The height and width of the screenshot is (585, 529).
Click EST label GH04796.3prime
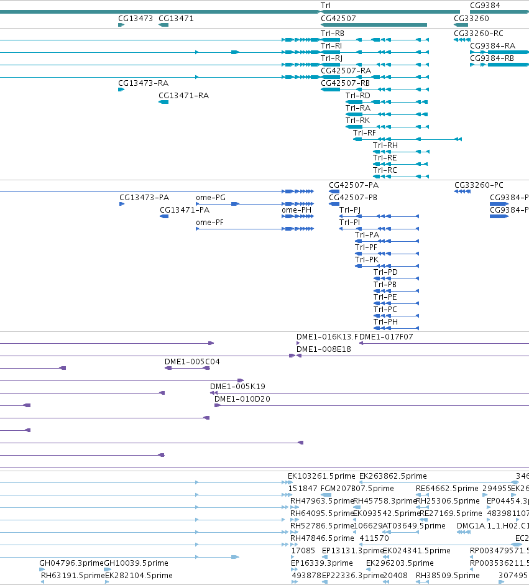pyautogui.click(x=71, y=563)
